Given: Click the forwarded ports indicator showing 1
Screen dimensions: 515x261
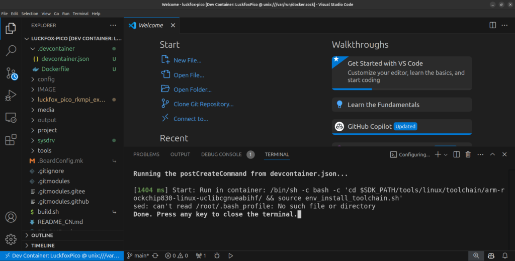Looking at the screenshot, I should [x=201, y=256].
